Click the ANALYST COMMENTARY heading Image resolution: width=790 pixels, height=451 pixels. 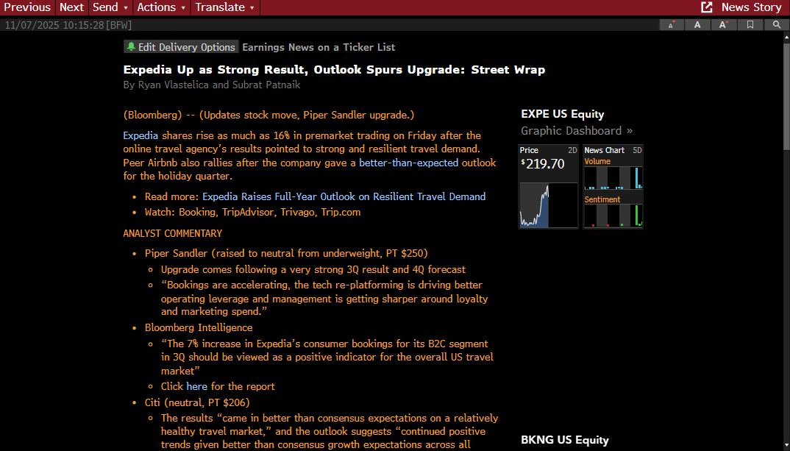pyautogui.click(x=172, y=233)
